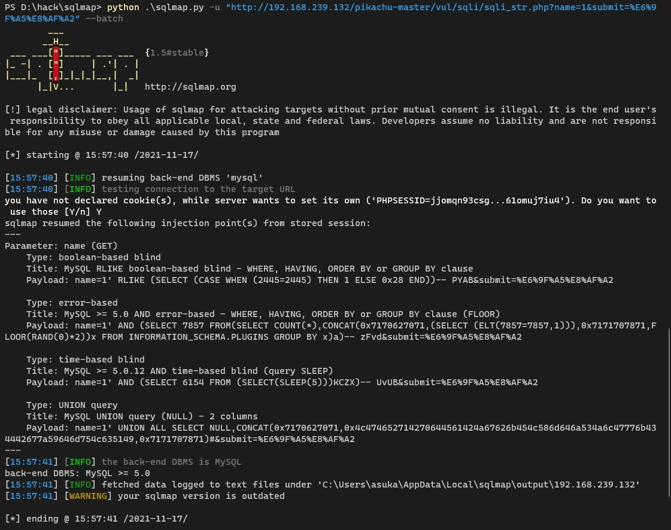Click the '{1.5#stable}' version text
The height and width of the screenshot is (530, 671).
[x=177, y=53]
